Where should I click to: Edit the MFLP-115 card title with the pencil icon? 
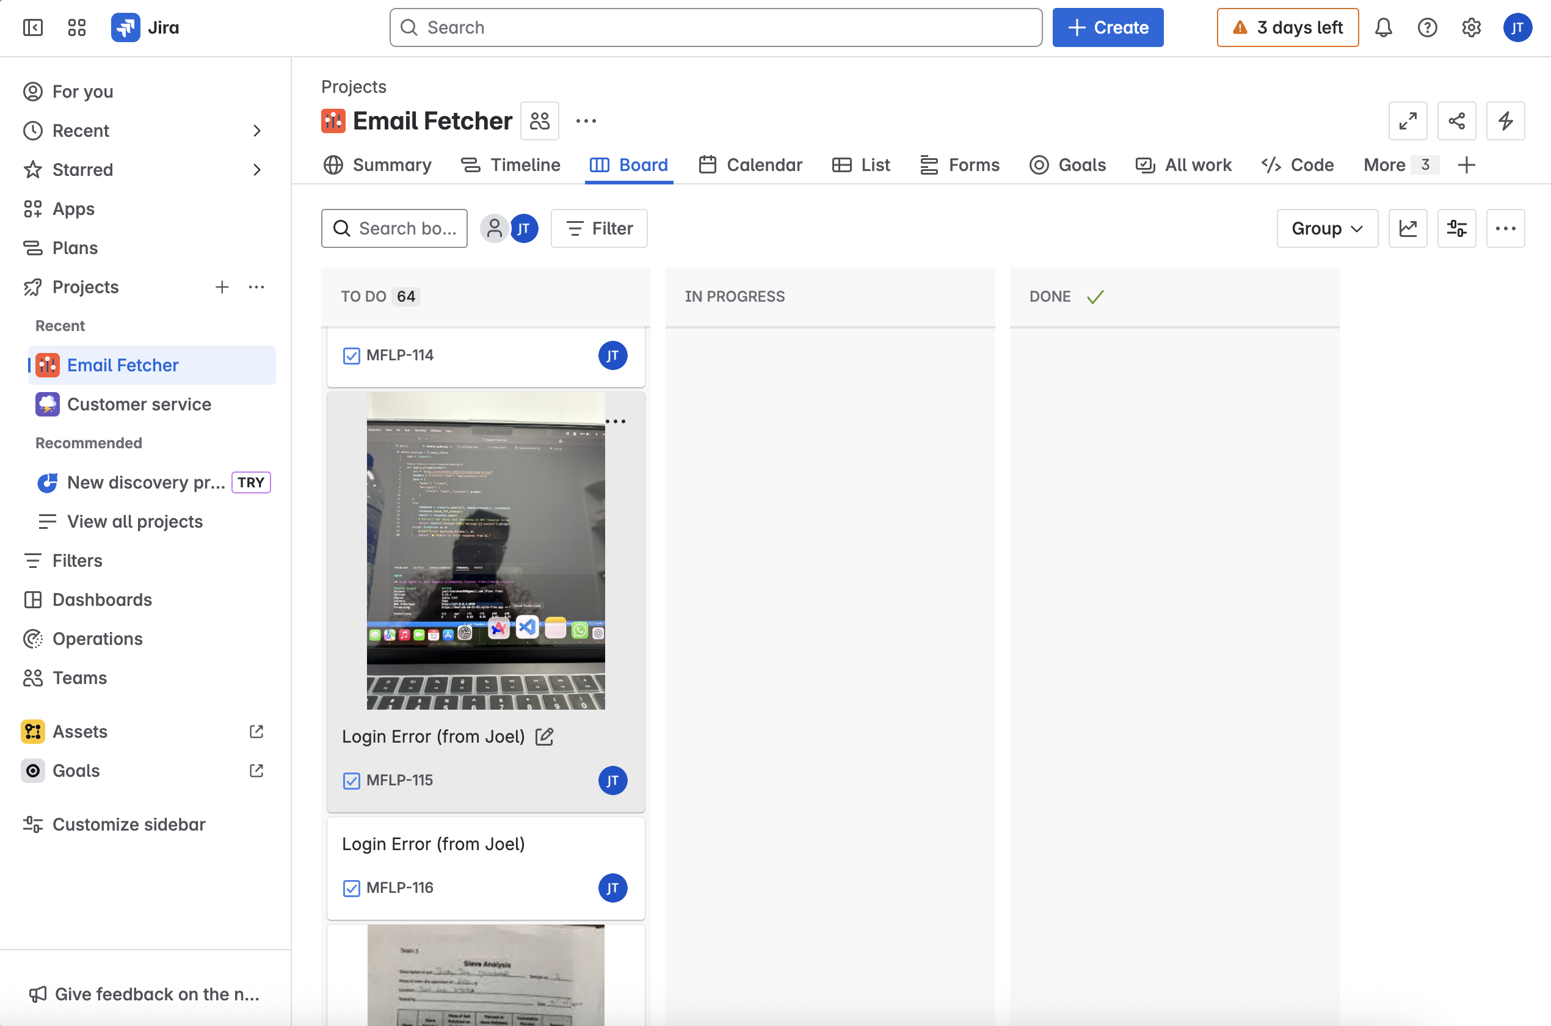(x=544, y=737)
